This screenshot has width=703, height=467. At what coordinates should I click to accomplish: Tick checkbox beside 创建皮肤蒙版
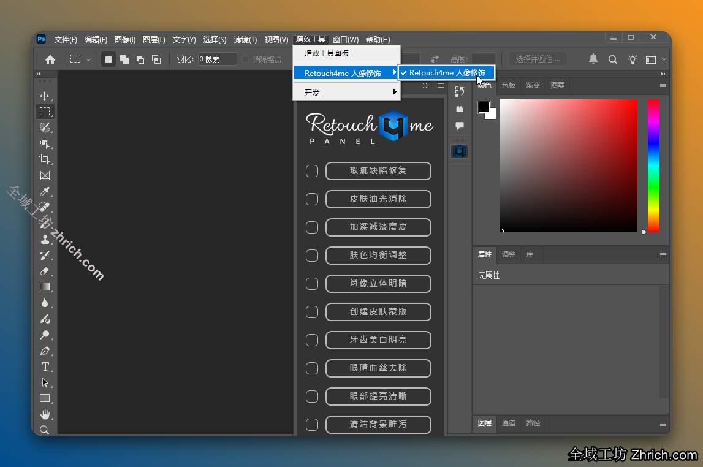[311, 312]
